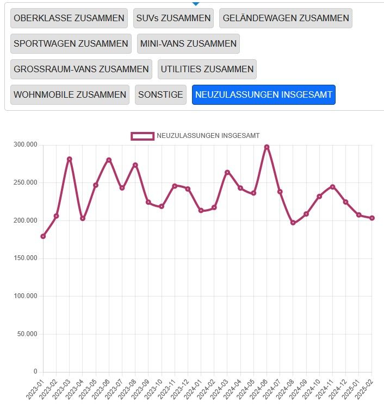Click GELÄNDEWAGEN ZUSAMMEN filter button
384x404 pixels.
(x=286, y=18)
